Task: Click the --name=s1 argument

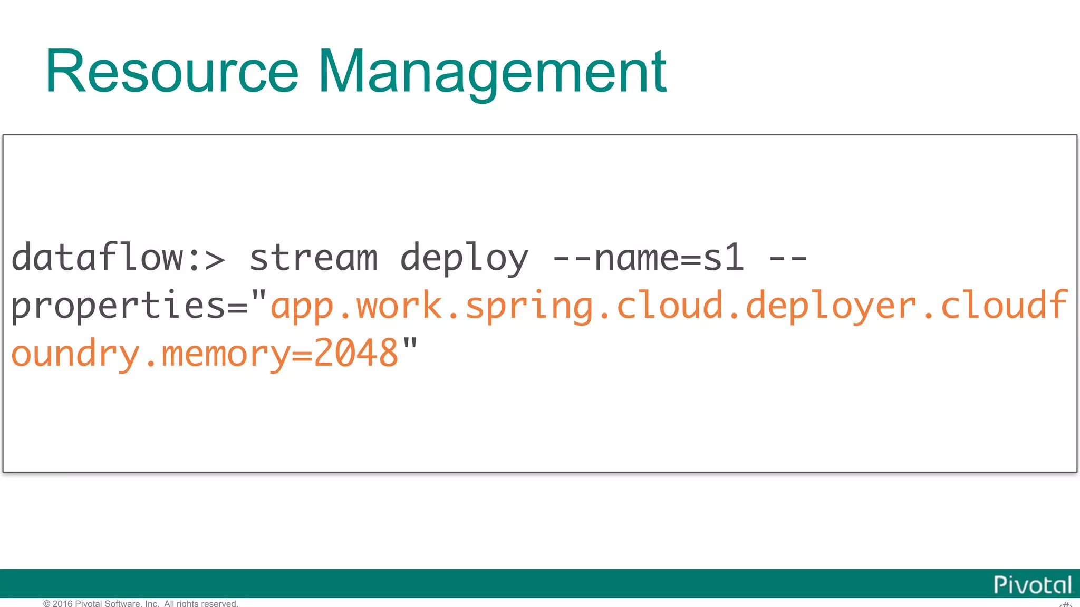Action: [x=648, y=258]
